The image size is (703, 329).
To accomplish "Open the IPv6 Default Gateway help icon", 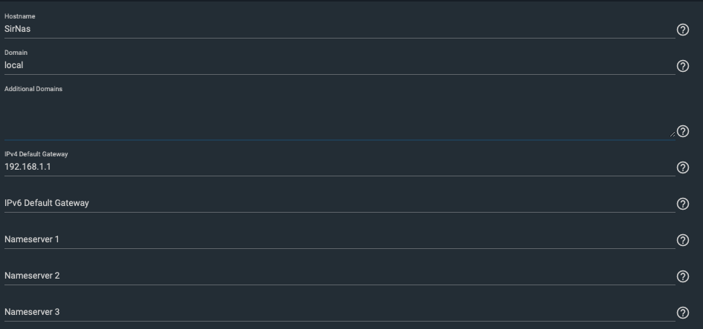I will point(682,204).
